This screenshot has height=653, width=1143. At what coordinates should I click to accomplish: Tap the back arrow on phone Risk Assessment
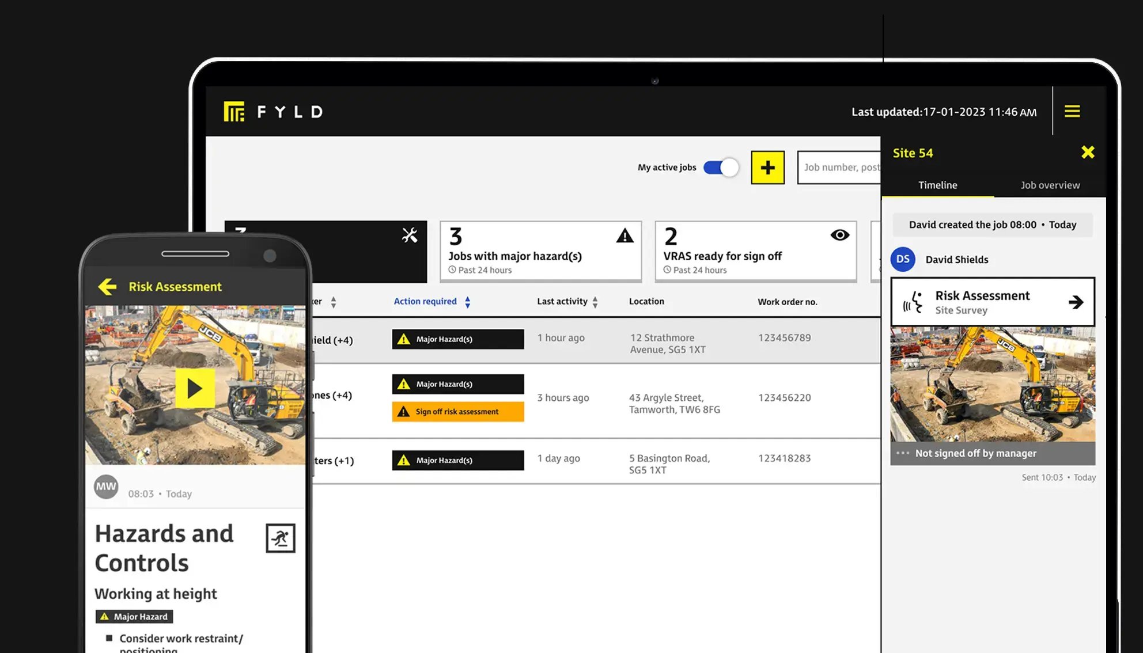point(107,286)
